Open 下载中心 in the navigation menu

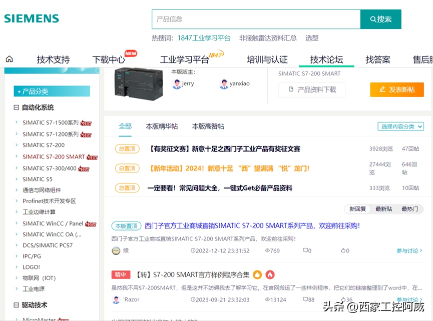pyautogui.click(x=109, y=59)
